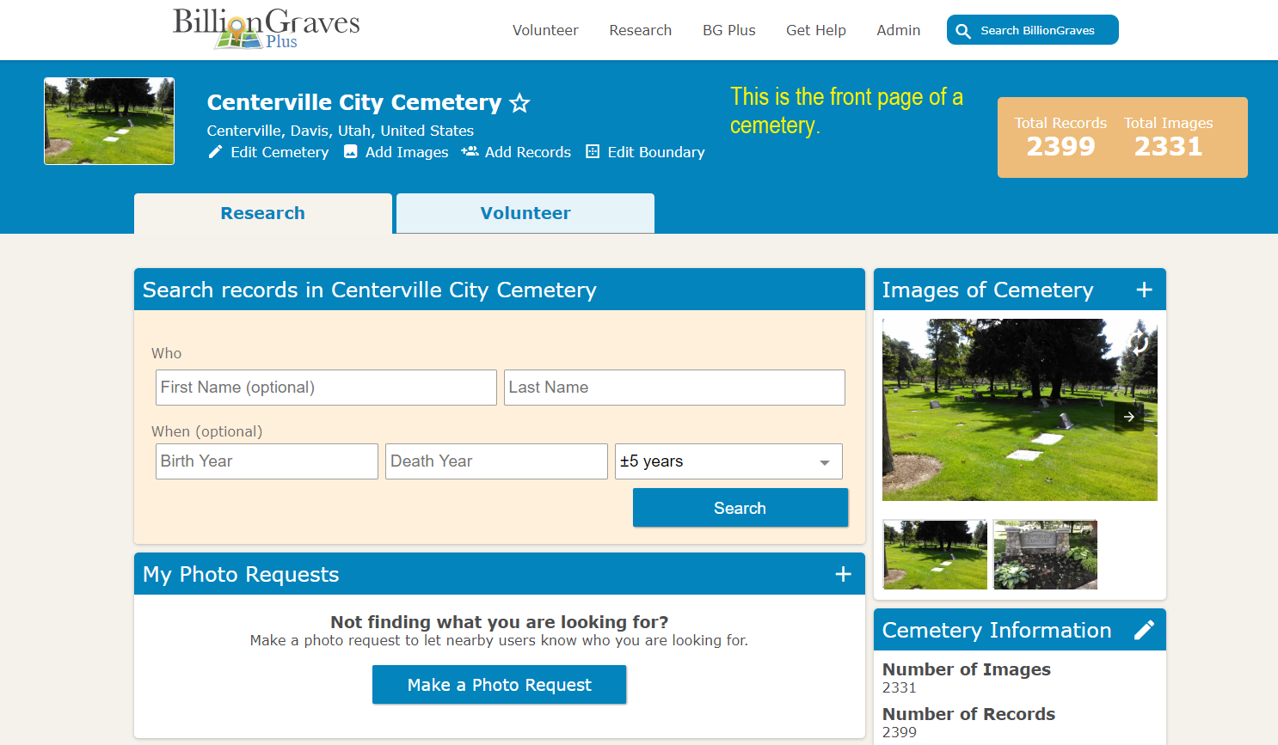Add image with plus in Images of Cemetery
1278x745 pixels.
click(1144, 290)
